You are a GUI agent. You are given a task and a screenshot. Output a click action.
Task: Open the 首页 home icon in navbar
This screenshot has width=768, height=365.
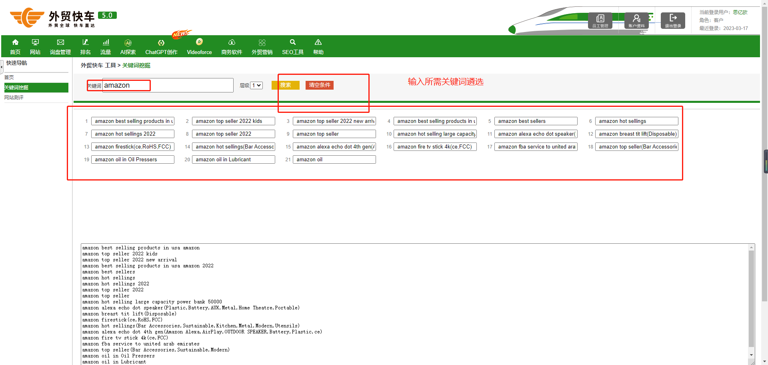click(15, 42)
